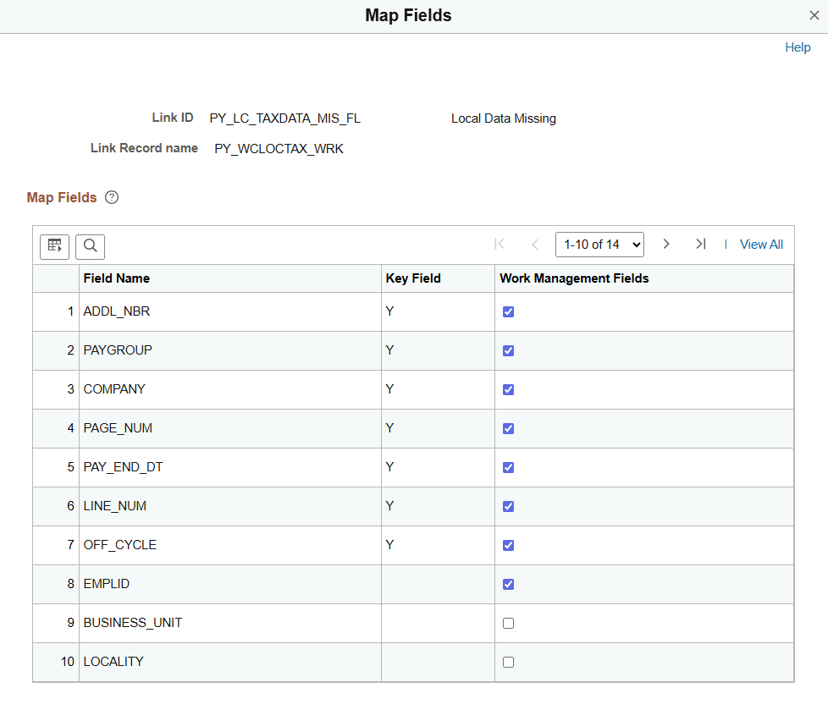Jump to last page arrow
The width and height of the screenshot is (828, 710).
pos(701,244)
